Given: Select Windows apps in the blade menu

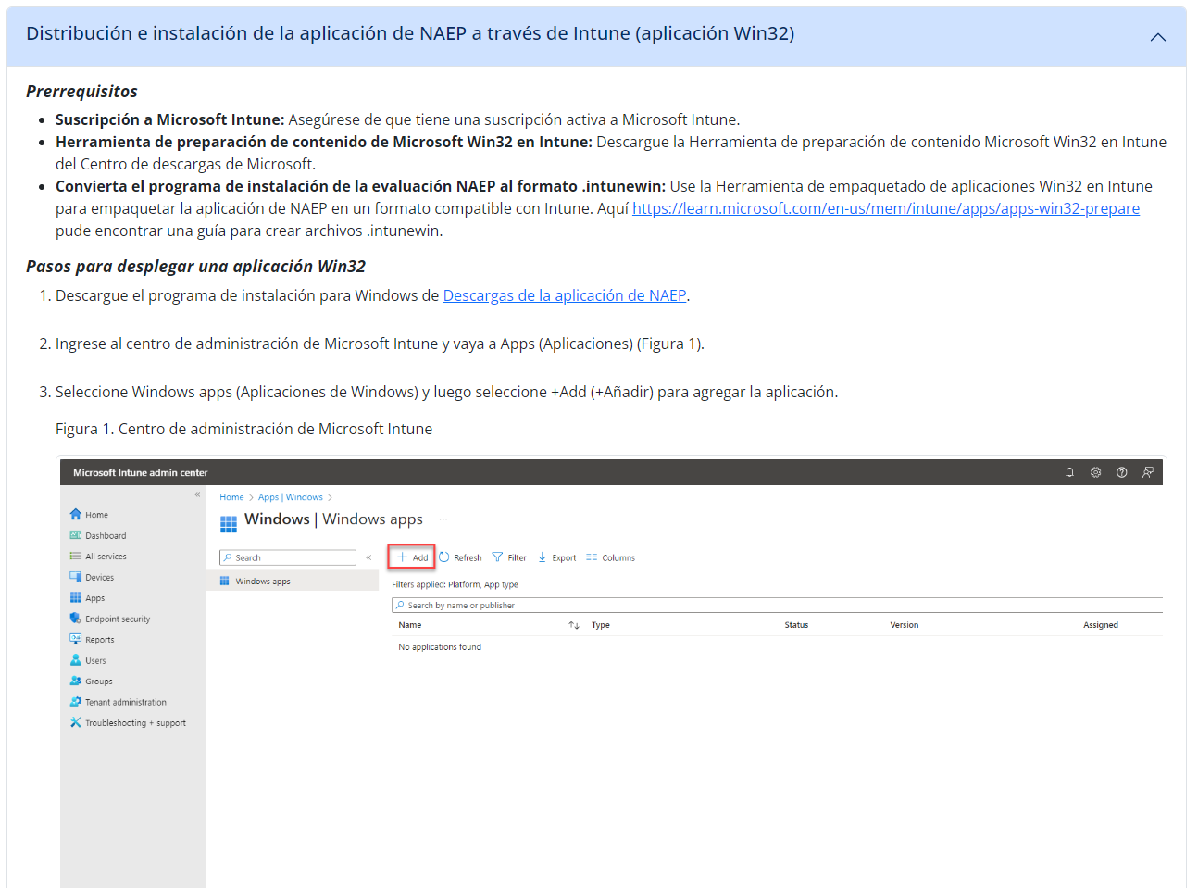Looking at the screenshot, I should click(293, 582).
